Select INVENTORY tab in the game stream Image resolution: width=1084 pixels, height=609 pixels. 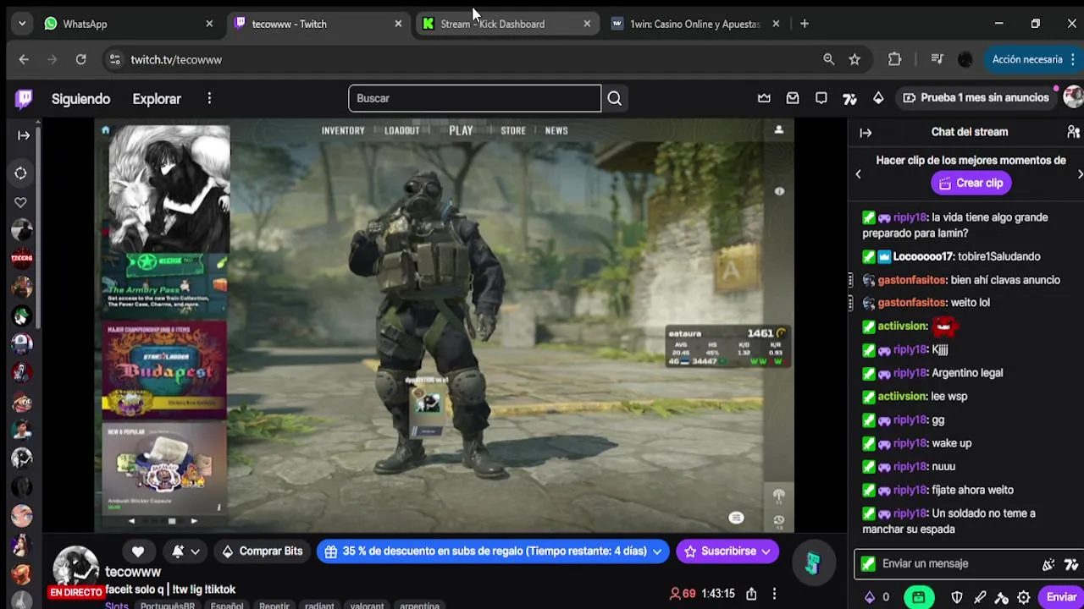coord(343,130)
